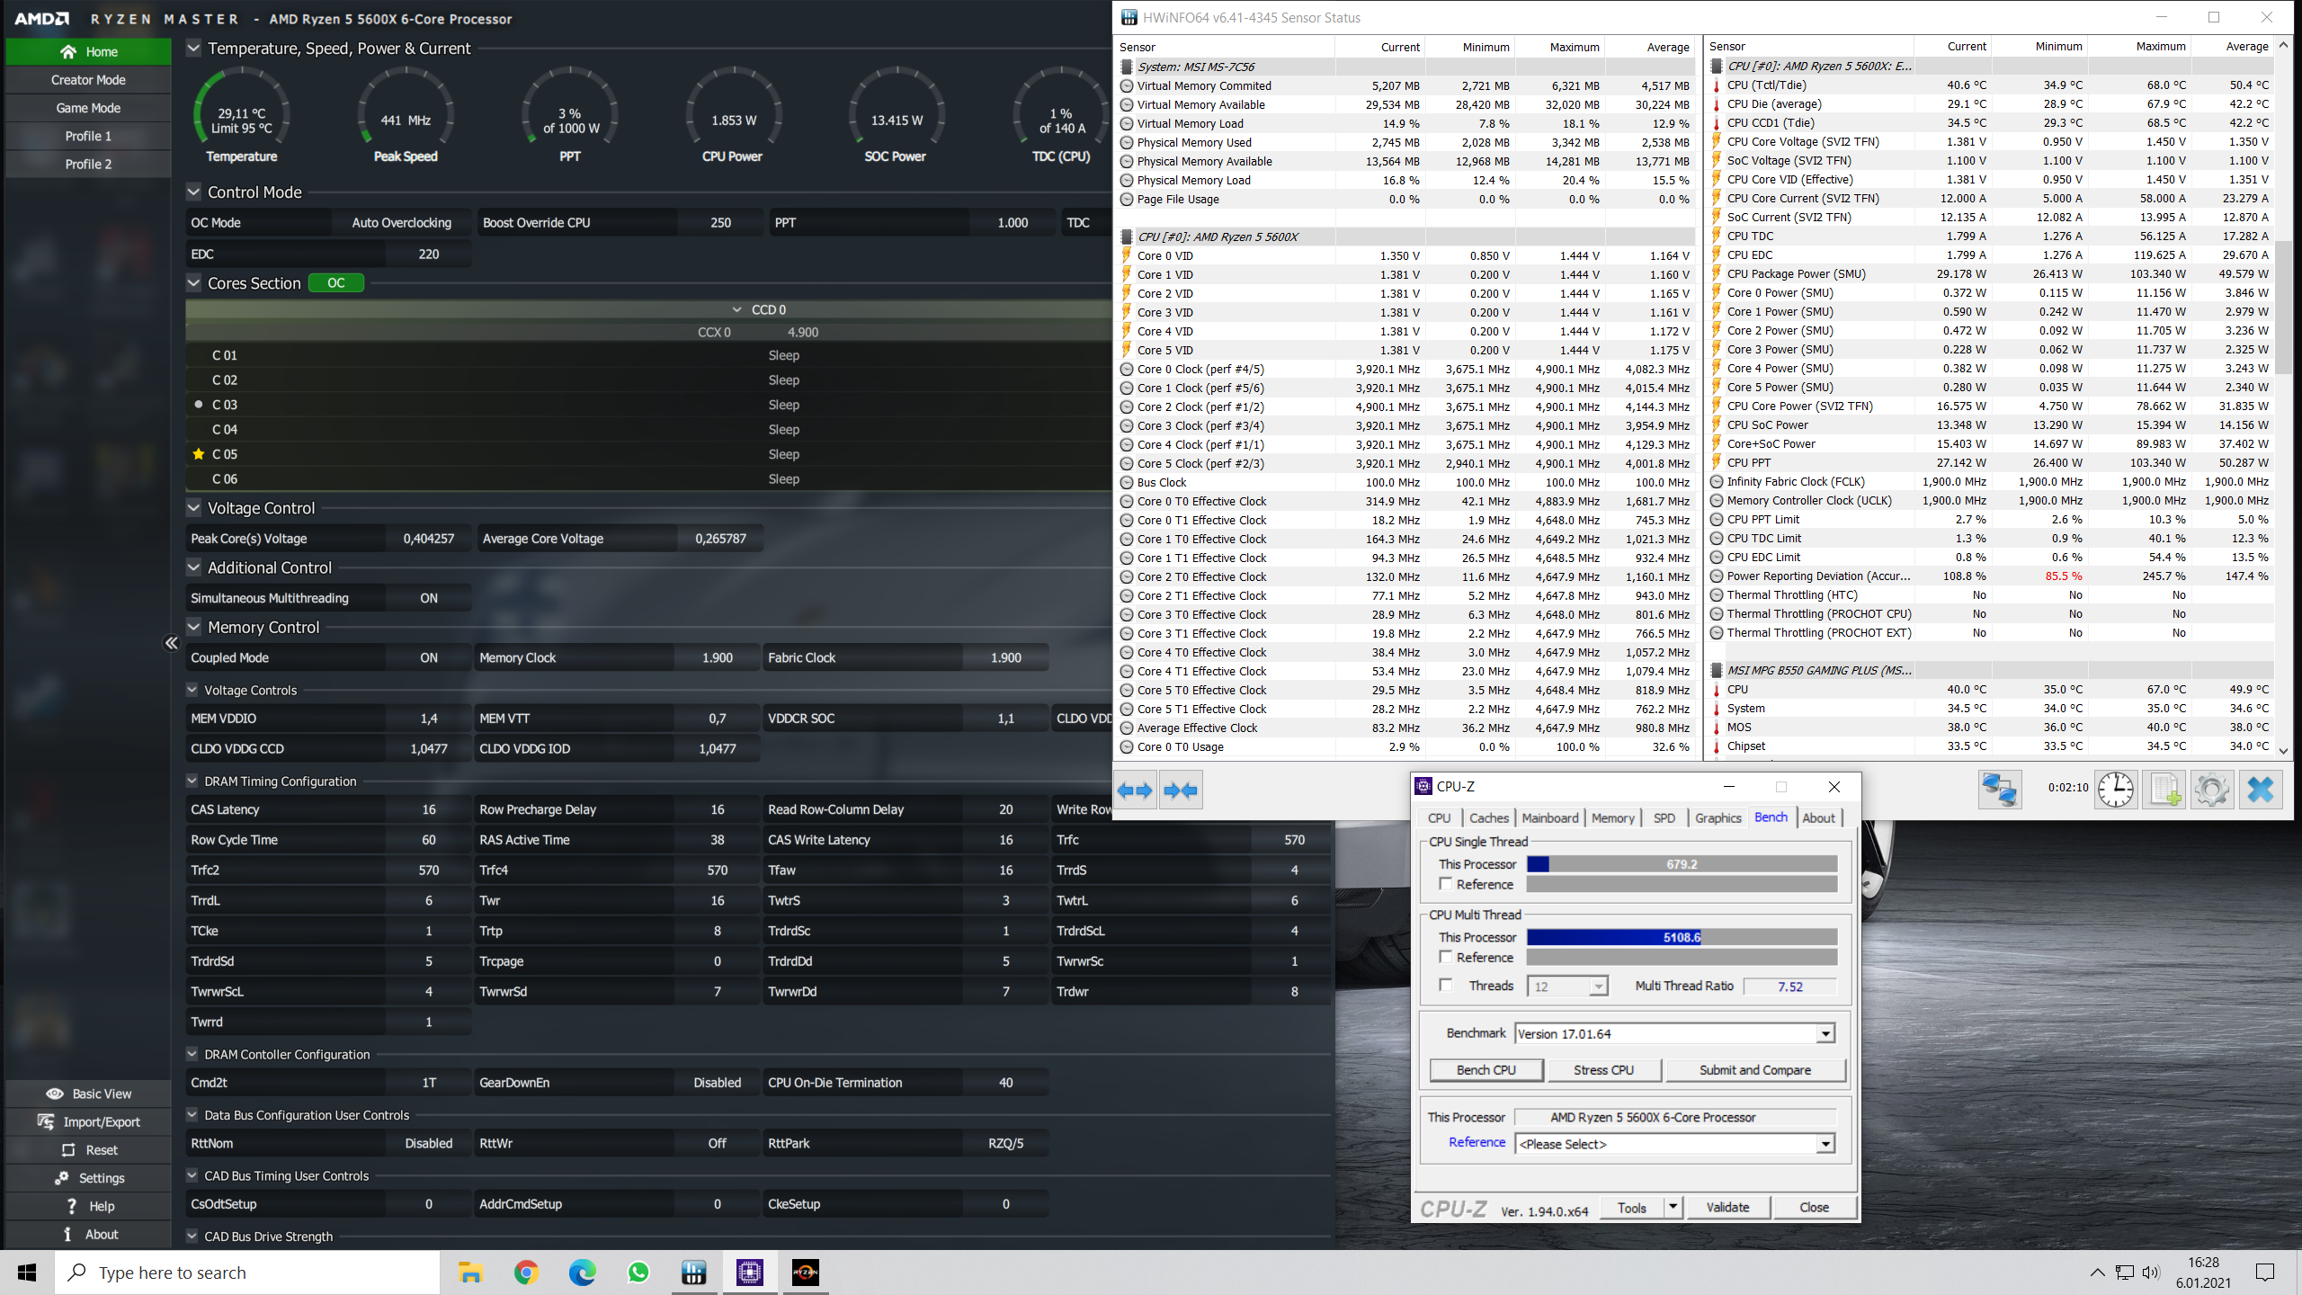Screen dimensions: 2302x1295
Task: Click the Basic View eye icon
Action: tap(55, 1094)
